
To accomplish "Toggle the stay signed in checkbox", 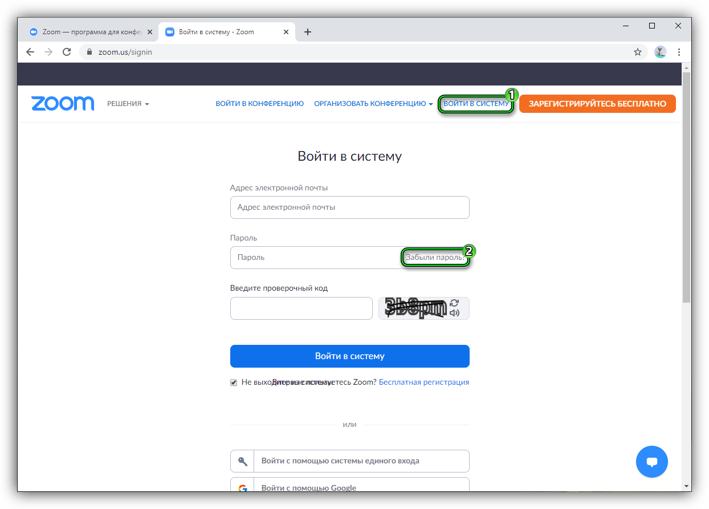I will (234, 382).
